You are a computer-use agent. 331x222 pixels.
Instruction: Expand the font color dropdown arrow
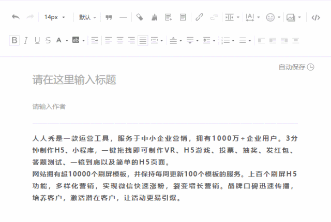67,41
